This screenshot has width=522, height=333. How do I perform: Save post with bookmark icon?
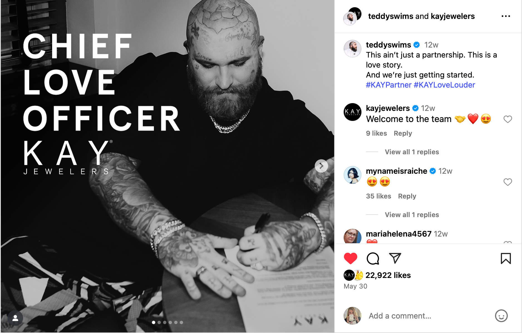point(506,259)
